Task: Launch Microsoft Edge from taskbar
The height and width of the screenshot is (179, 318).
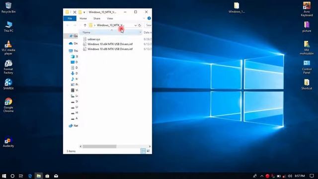Action: (x=30, y=176)
